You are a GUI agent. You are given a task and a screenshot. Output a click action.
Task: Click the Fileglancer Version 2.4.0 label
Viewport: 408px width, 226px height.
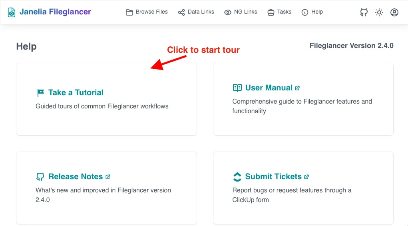pyautogui.click(x=352, y=46)
